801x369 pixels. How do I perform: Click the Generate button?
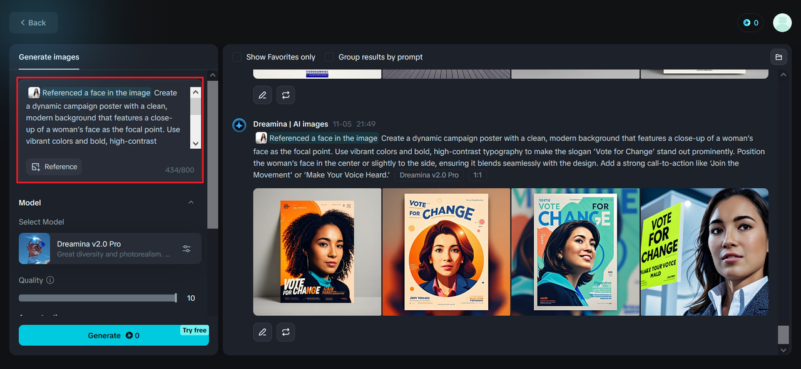tap(114, 335)
